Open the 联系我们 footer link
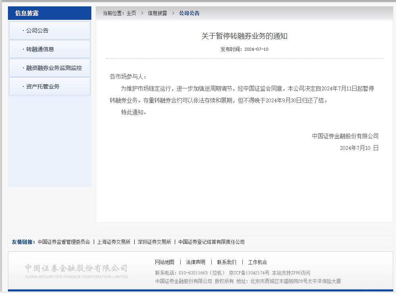Viewport: 396px width, 293px height. (x=226, y=262)
